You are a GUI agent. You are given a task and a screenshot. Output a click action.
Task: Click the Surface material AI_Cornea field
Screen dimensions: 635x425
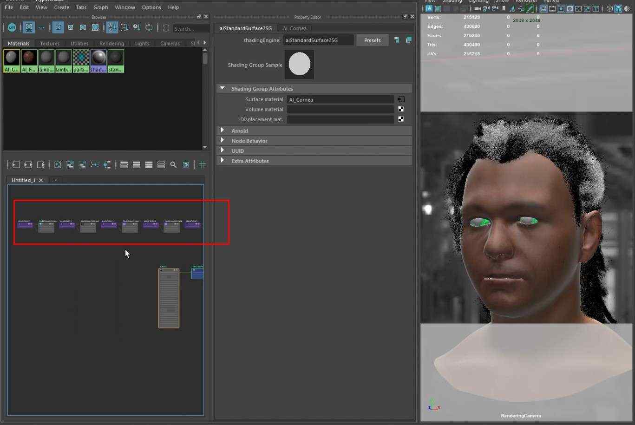[x=340, y=99]
